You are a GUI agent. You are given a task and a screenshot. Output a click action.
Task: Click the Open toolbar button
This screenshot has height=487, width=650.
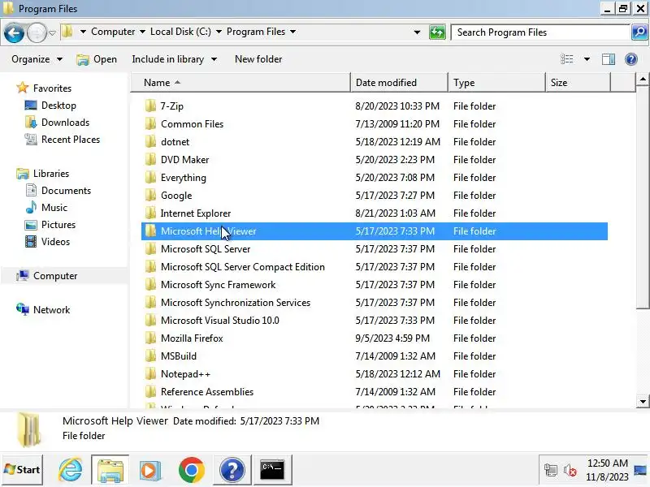(x=97, y=59)
